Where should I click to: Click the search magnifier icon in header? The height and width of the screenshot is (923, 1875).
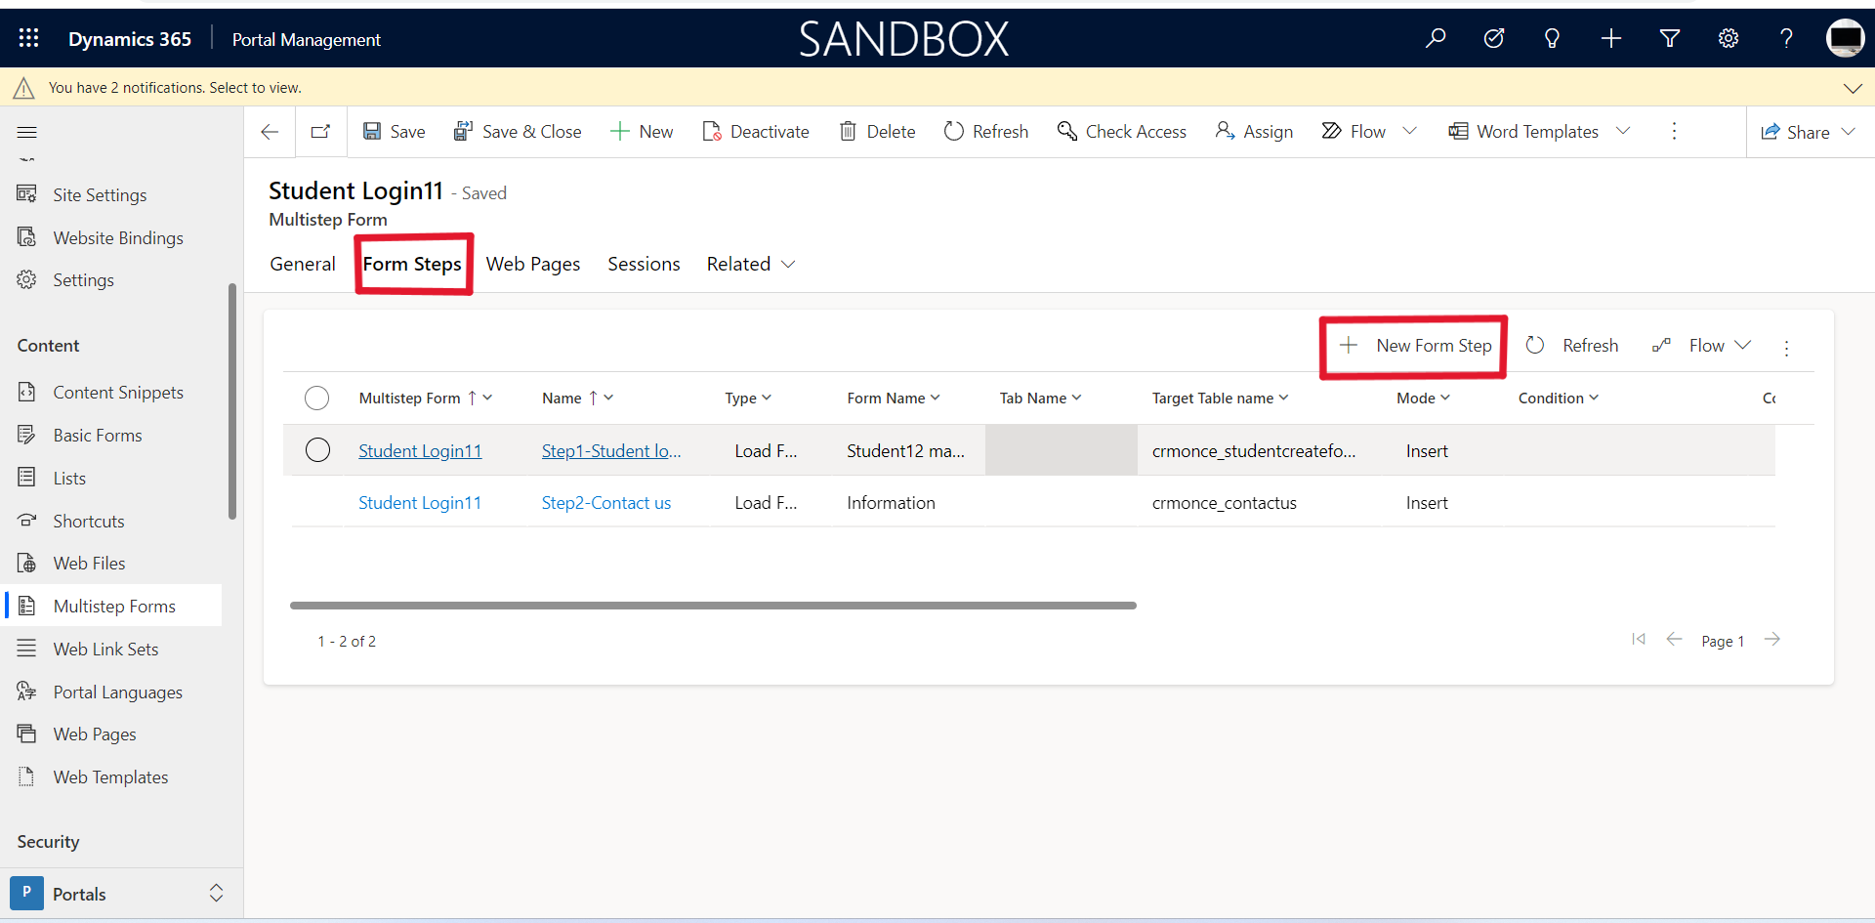tap(1435, 38)
